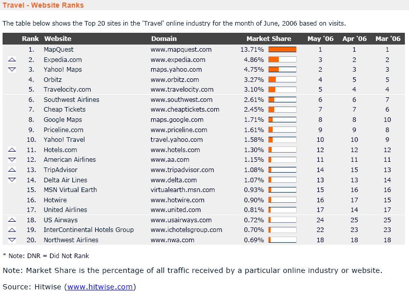Image resolution: width=409 pixels, height=295 pixels.
Task: Click the down arrow next to Northwest Airlines
Action: click(12, 240)
